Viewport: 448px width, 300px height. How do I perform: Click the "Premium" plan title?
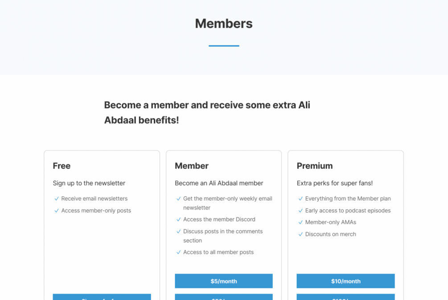tap(315, 166)
